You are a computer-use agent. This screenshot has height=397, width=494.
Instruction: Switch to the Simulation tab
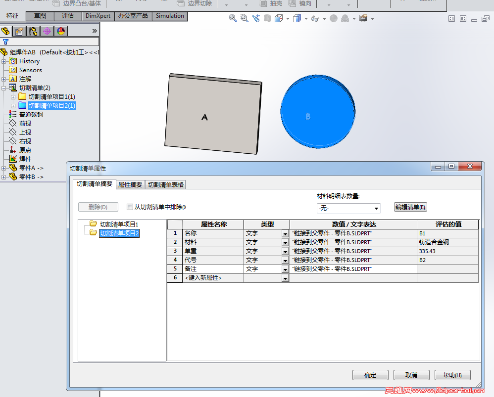click(170, 16)
